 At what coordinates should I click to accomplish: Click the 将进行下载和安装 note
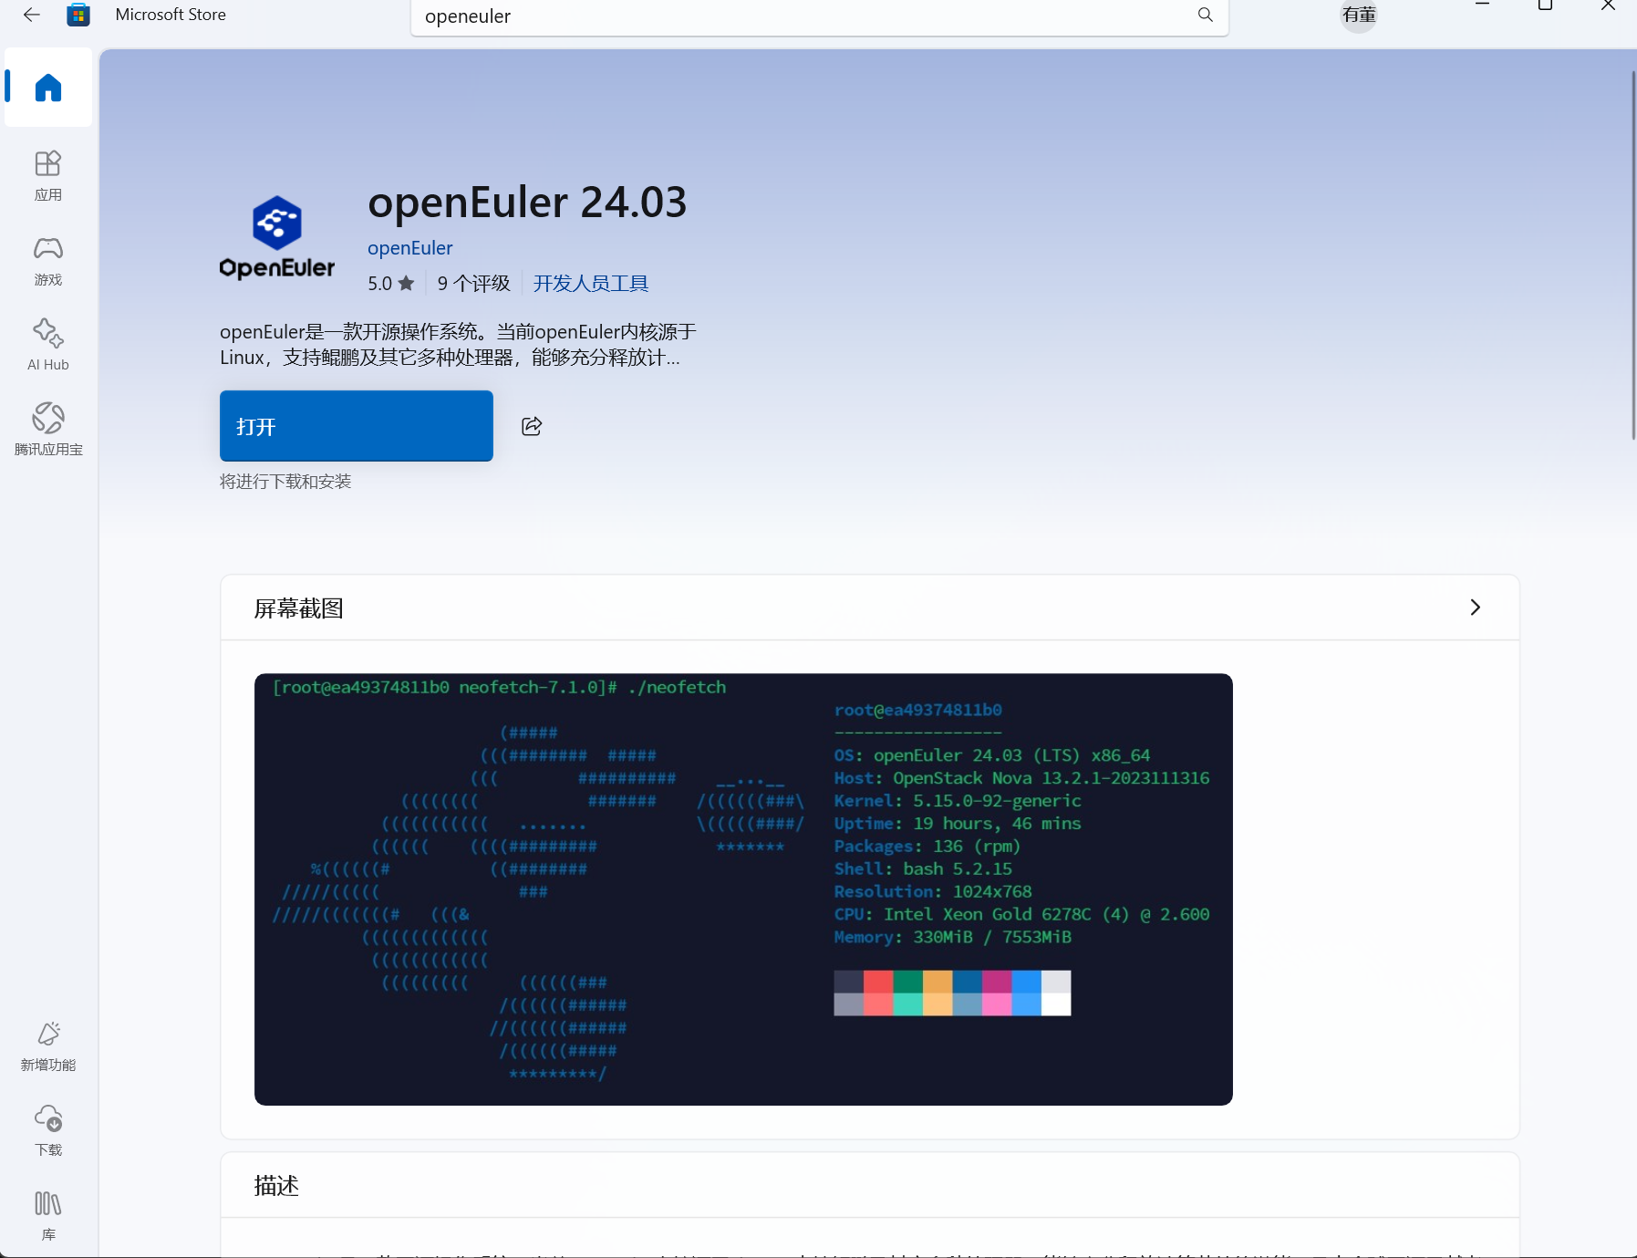pos(285,482)
